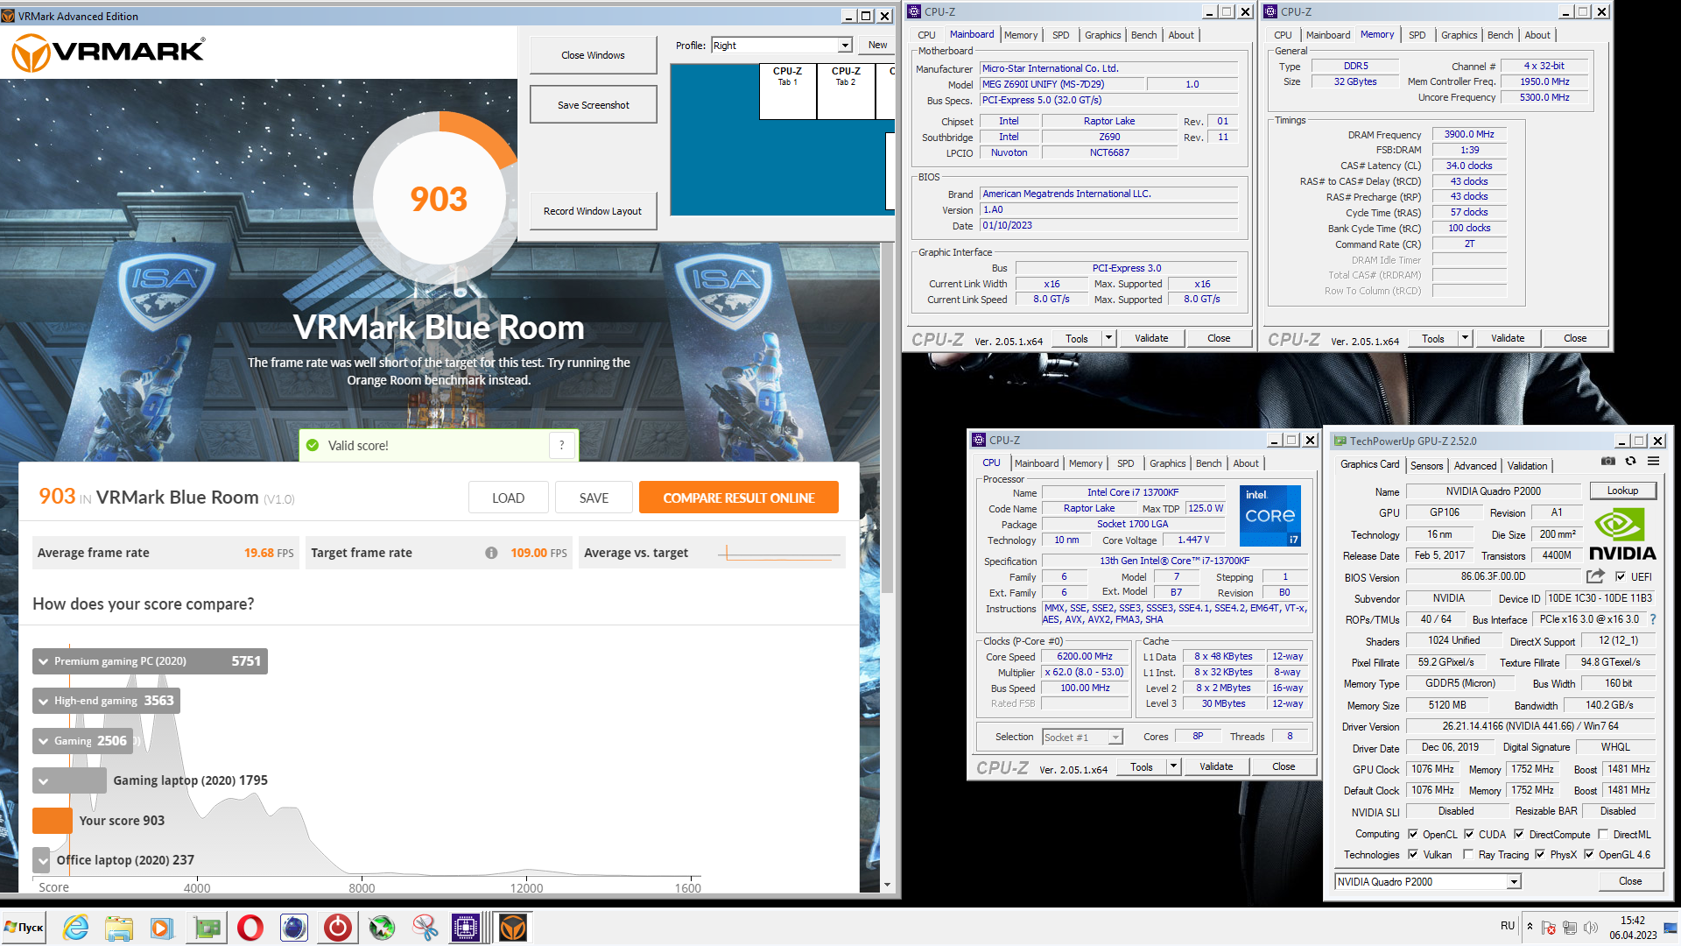Screen dimensions: 1681x946
Task: Switch to VRMark via orange taskbar icon
Action: [x=513, y=928]
